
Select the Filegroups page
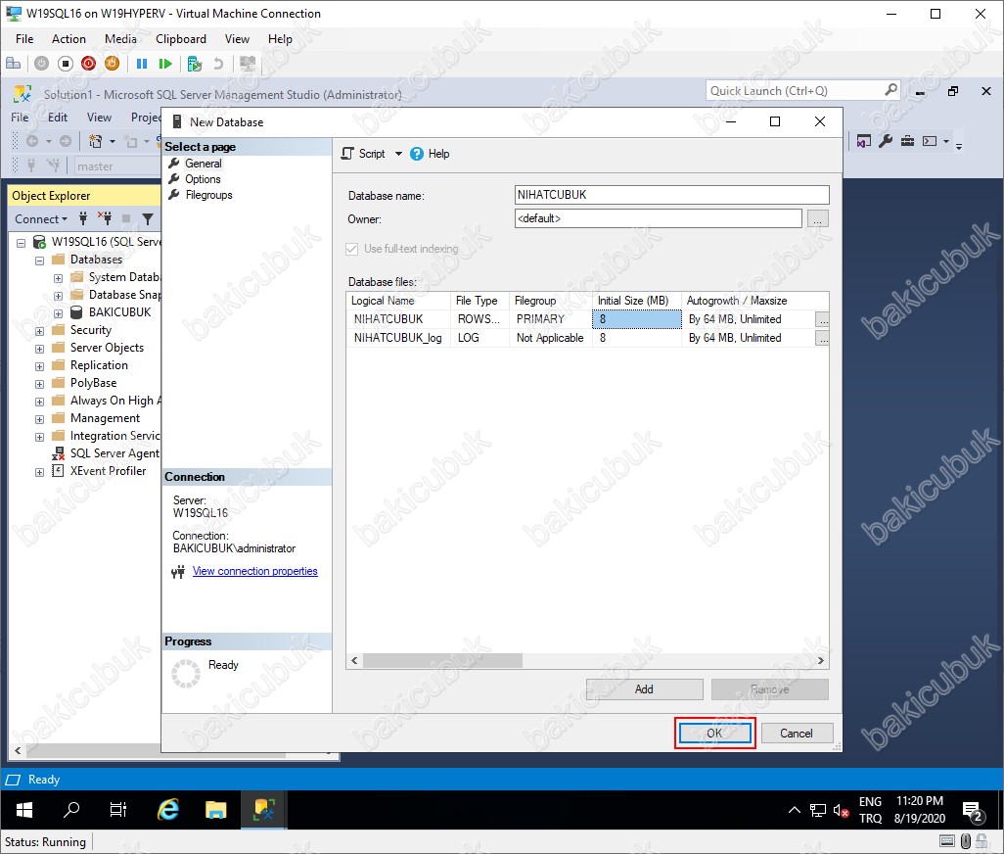tap(208, 195)
